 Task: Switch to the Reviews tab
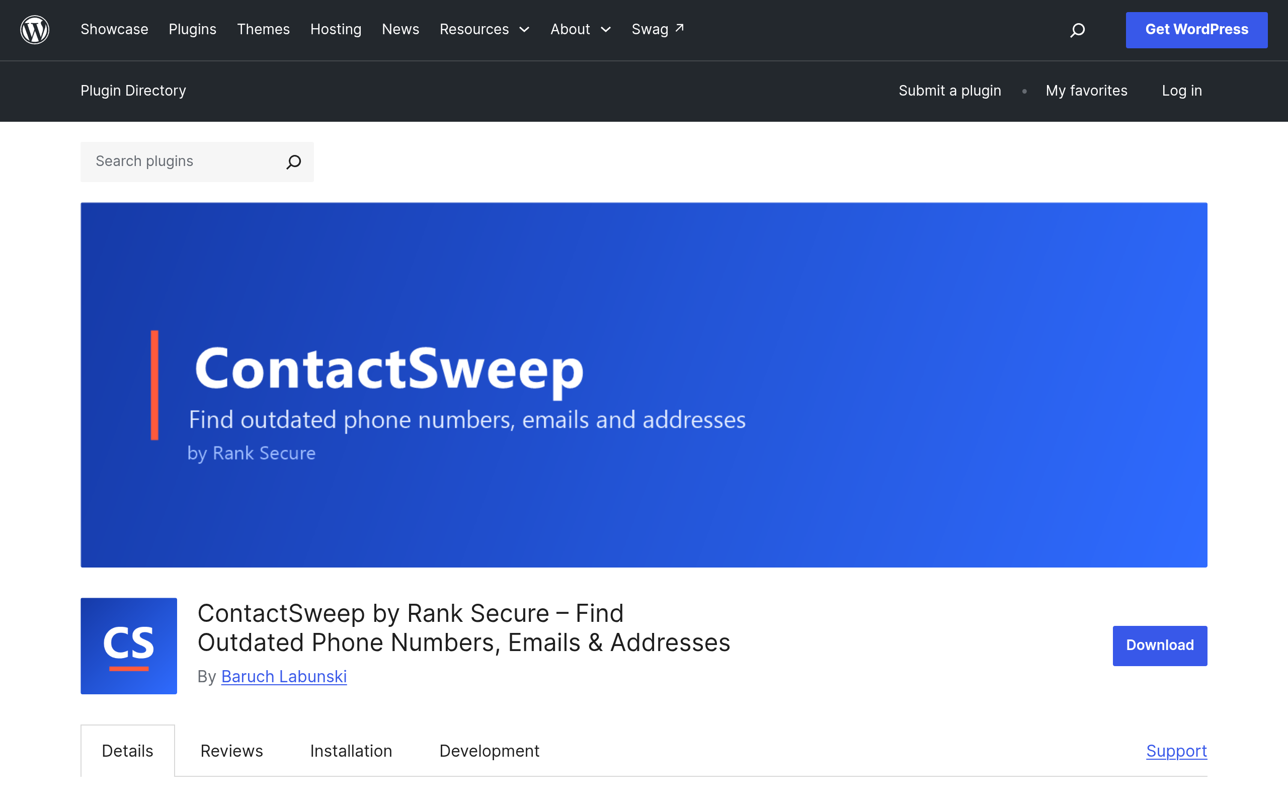231,751
